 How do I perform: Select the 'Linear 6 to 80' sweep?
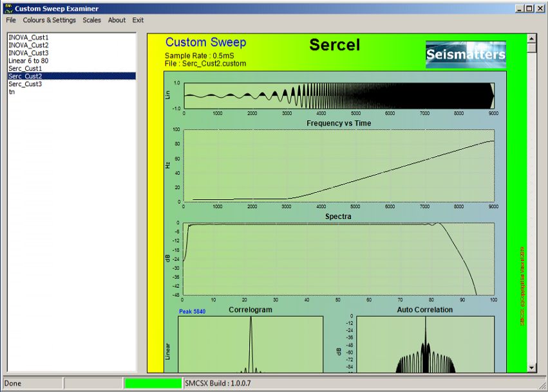(x=71, y=60)
